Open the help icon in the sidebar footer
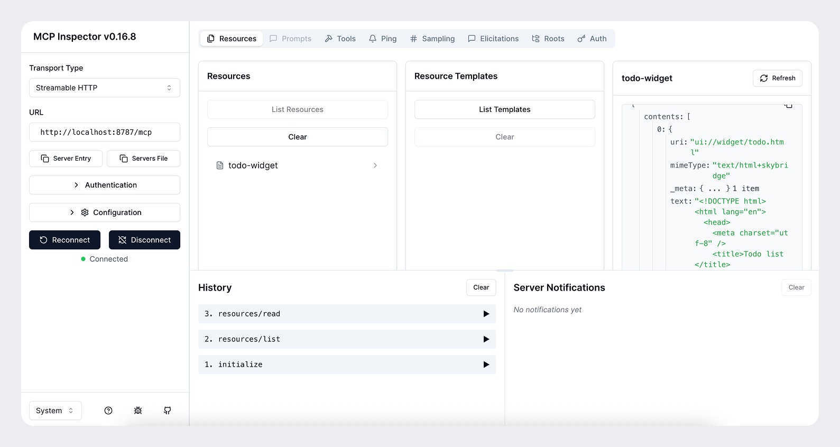The width and height of the screenshot is (840, 447). [108, 411]
